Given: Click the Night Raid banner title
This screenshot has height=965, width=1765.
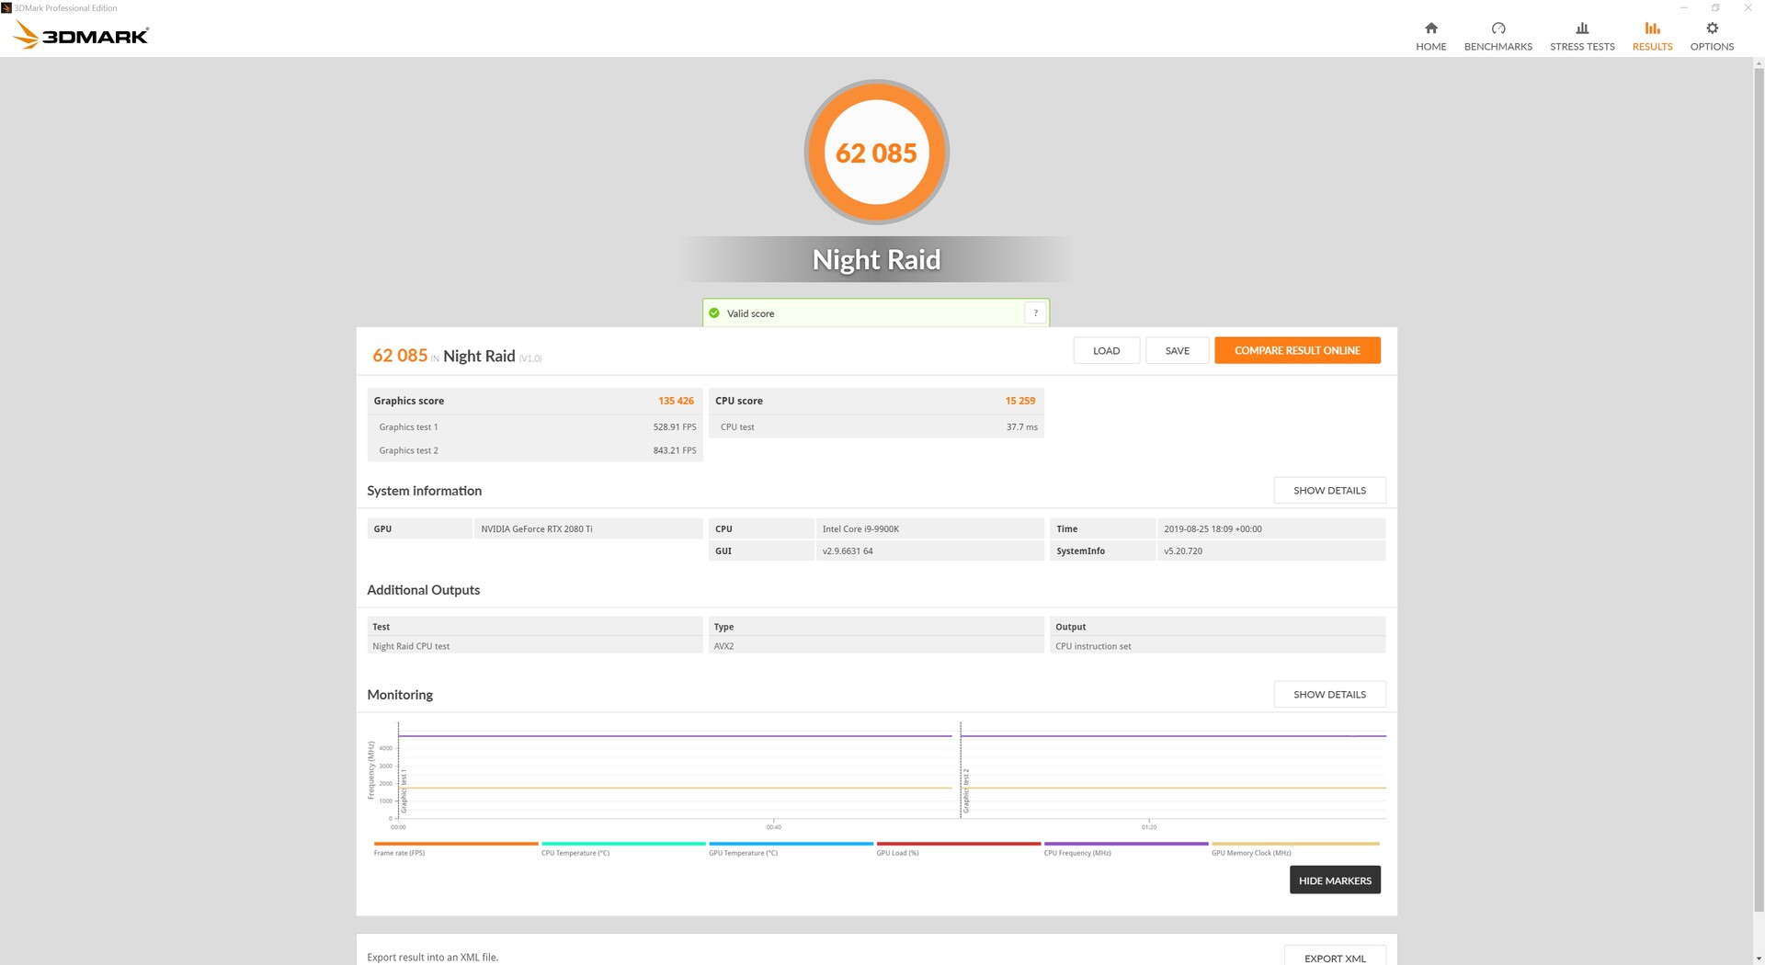Looking at the screenshot, I should tap(876, 260).
